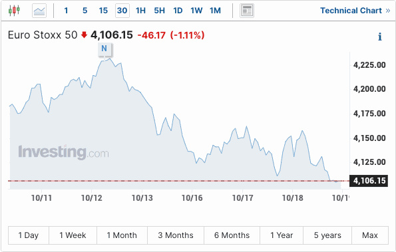Set interval to 1 minute
396x252 pixels.
tap(66, 11)
